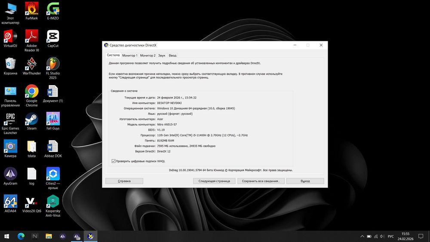This screenshot has width=430, height=242.
Task: Click the Nitro AN515-57 model value
Action: coord(167,124)
